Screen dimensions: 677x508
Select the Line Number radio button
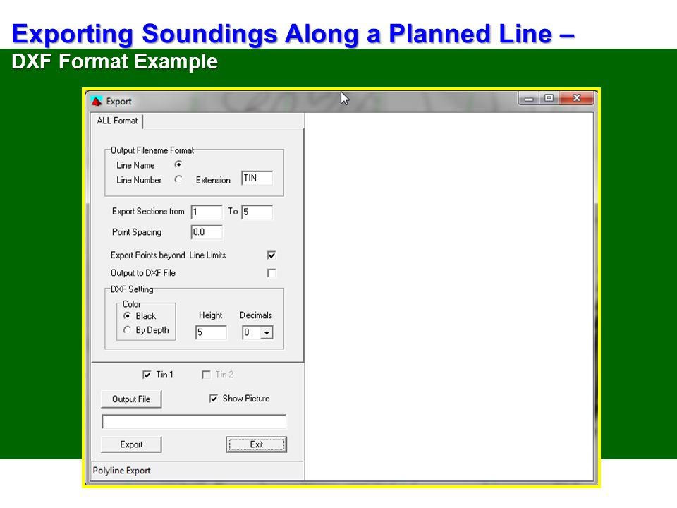pos(178,179)
